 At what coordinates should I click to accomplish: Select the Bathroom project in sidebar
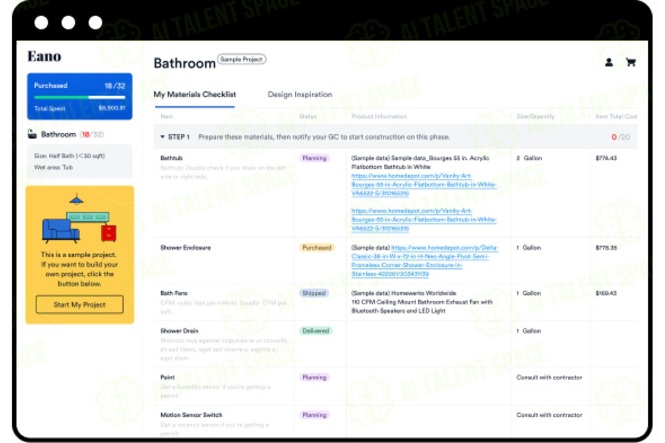coord(66,134)
